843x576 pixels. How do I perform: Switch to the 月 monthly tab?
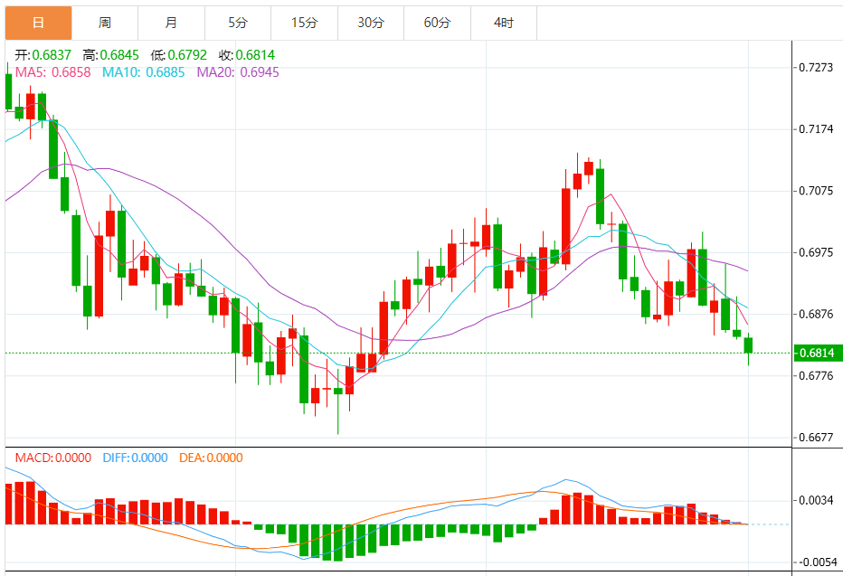pyautogui.click(x=171, y=23)
